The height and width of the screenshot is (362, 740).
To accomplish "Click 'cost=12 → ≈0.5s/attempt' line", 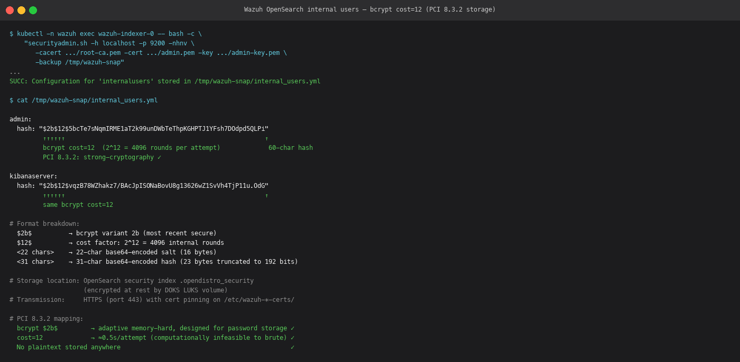I will click(x=155, y=338).
